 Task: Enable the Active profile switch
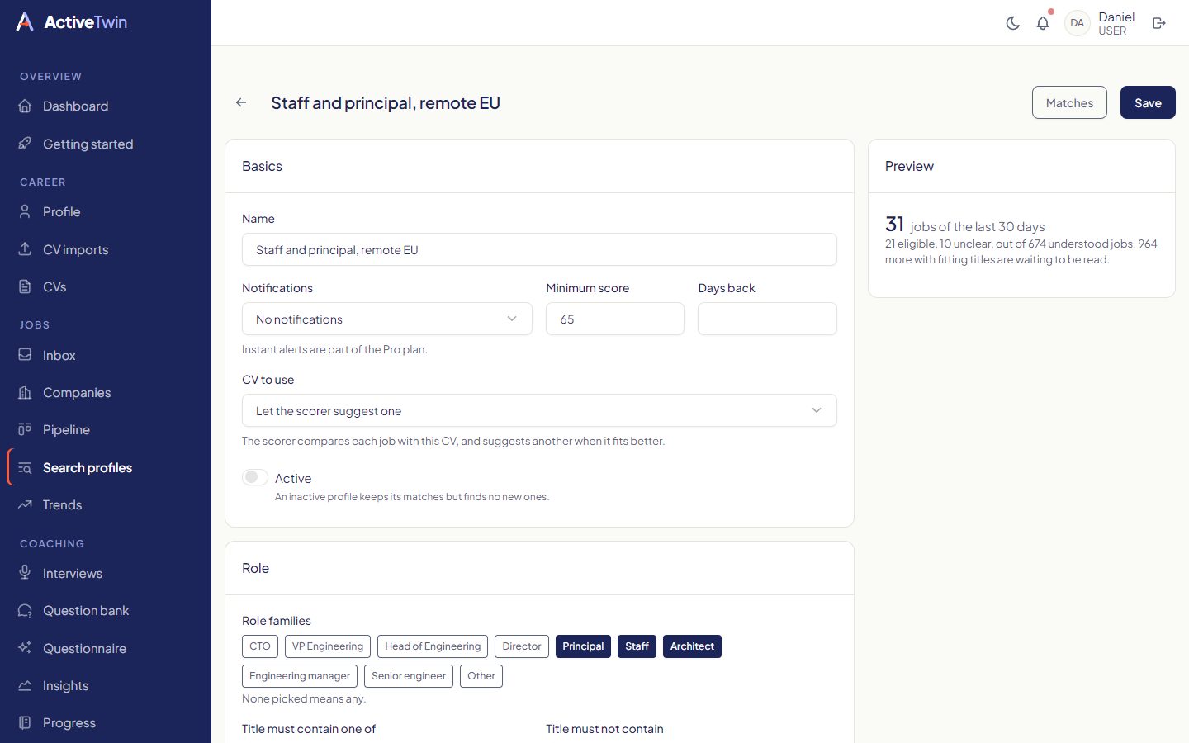point(255,477)
